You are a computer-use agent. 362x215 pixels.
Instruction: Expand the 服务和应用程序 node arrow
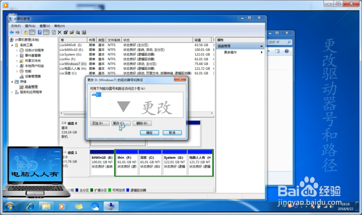click(x=12, y=92)
